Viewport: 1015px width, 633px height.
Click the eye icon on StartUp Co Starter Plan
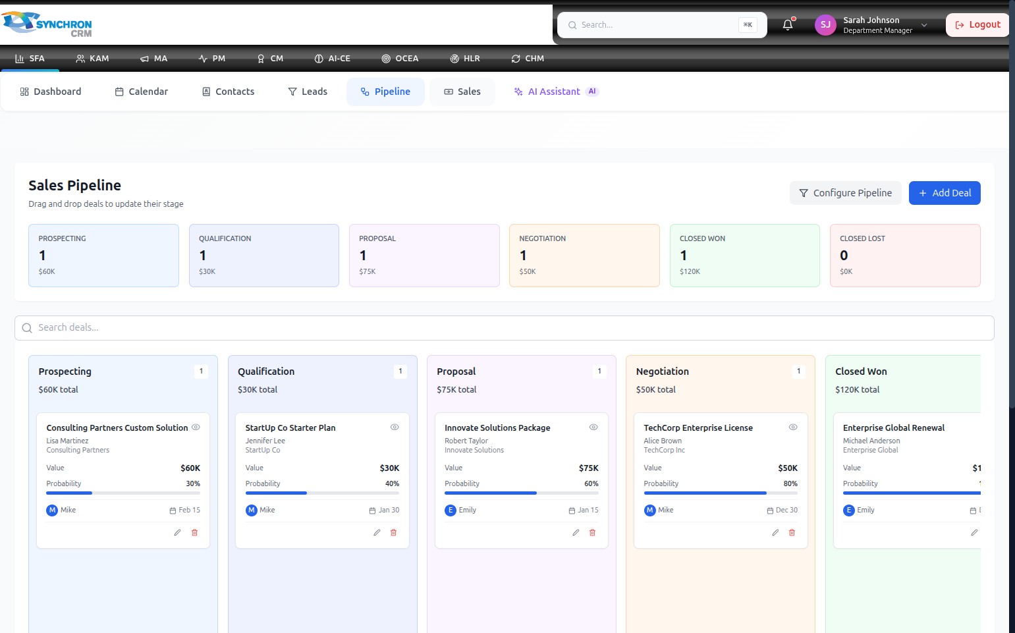[x=395, y=427]
